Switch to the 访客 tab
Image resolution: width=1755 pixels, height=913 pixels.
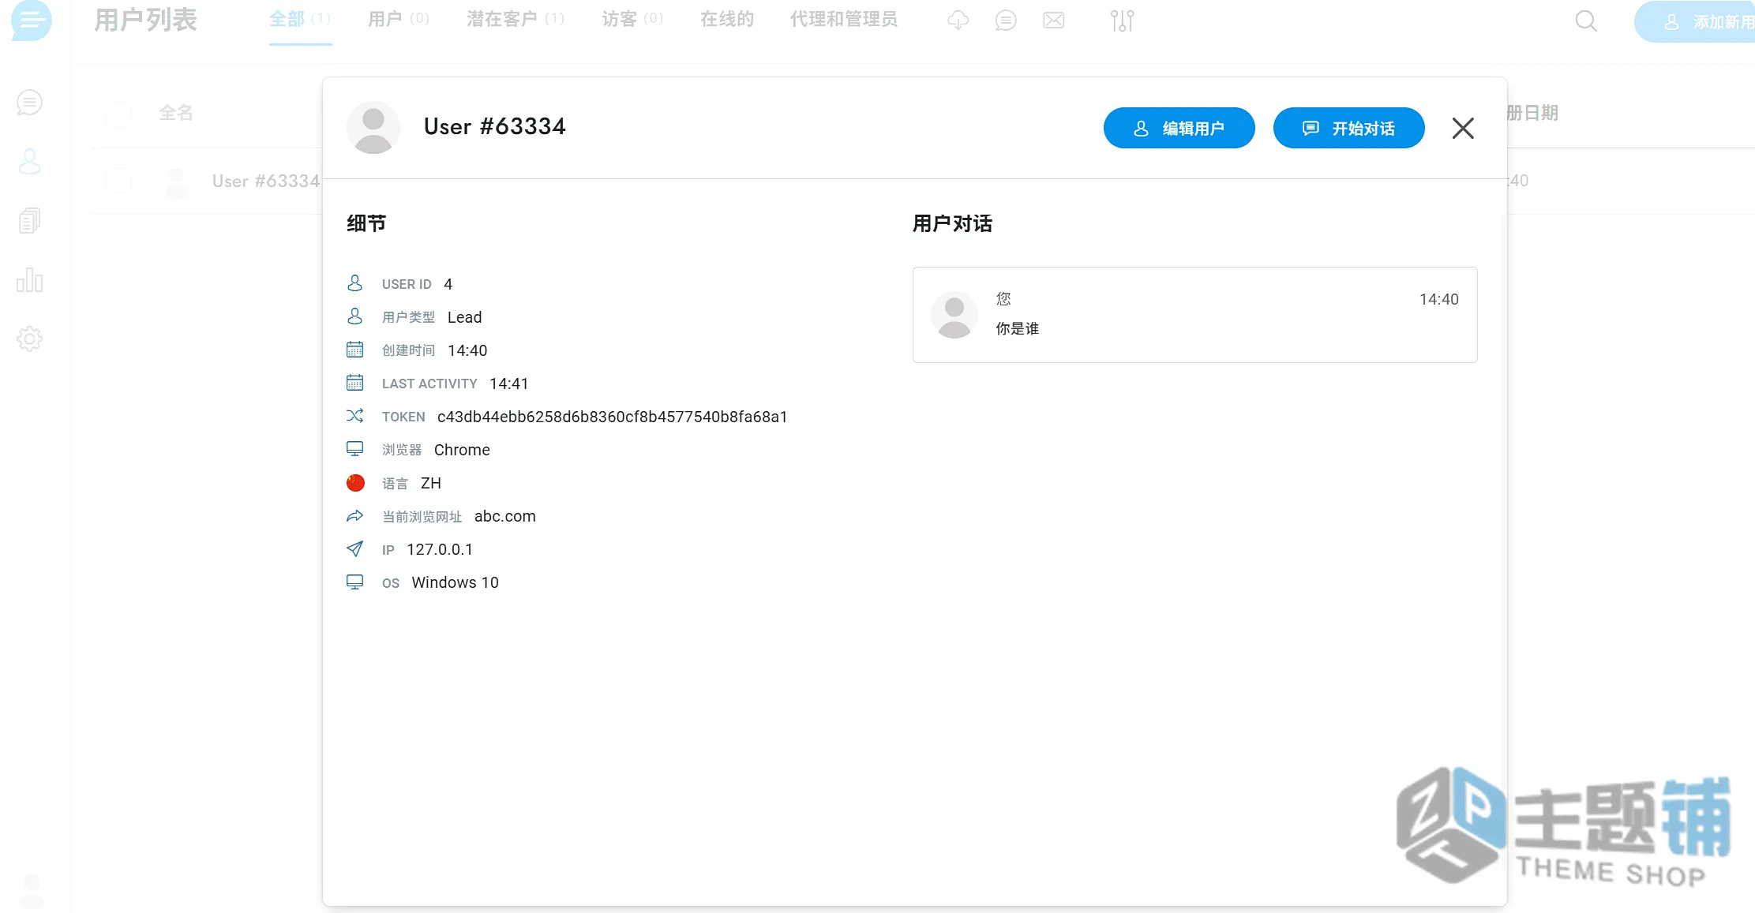tap(632, 19)
